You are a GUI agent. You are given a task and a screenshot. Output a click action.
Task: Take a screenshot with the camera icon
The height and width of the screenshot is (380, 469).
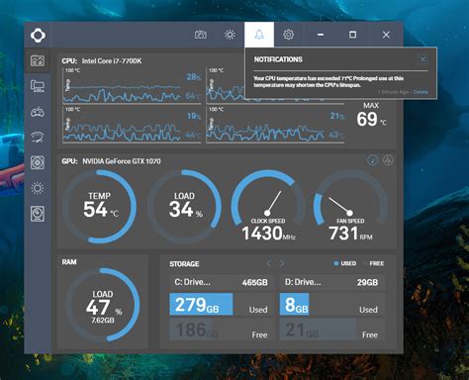(x=201, y=35)
